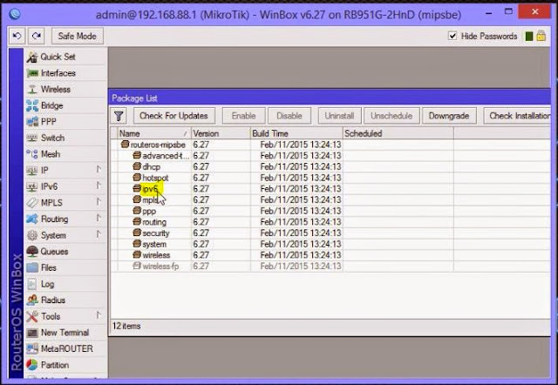Expand the Tools submenu arrow

click(99, 315)
